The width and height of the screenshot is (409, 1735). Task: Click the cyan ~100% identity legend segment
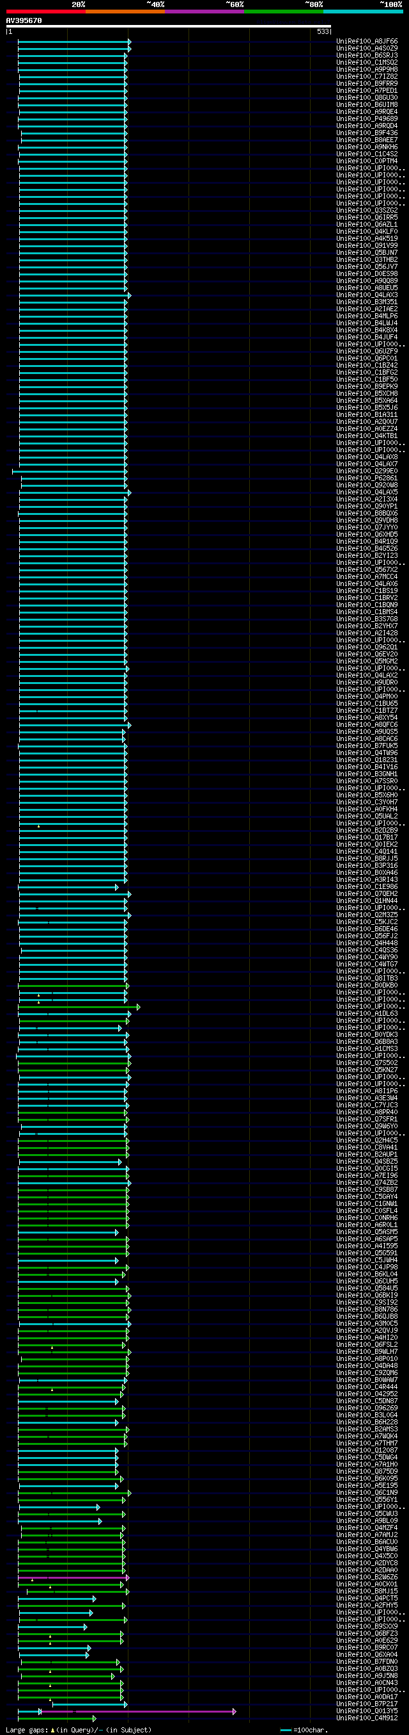point(362,12)
